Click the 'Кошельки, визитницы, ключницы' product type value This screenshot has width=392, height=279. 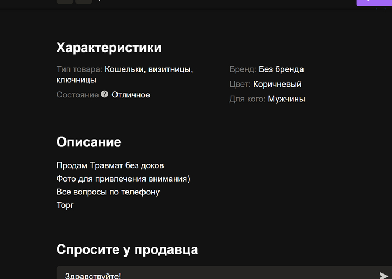[124, 75]
